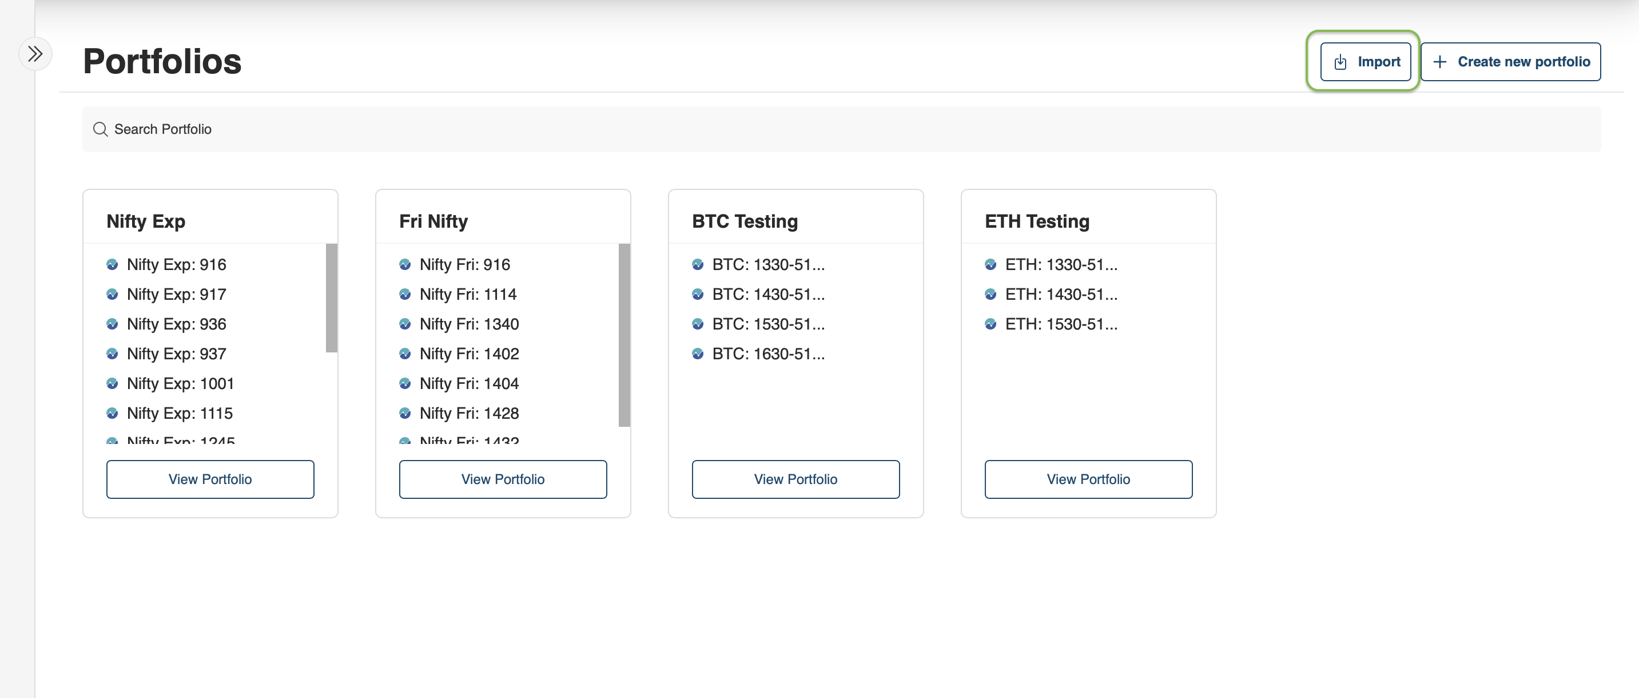The height and width of the screenshot is (698, 1639).
Task: Open View Portfolio for ETH Testing
Action: tap(1088, 479)
